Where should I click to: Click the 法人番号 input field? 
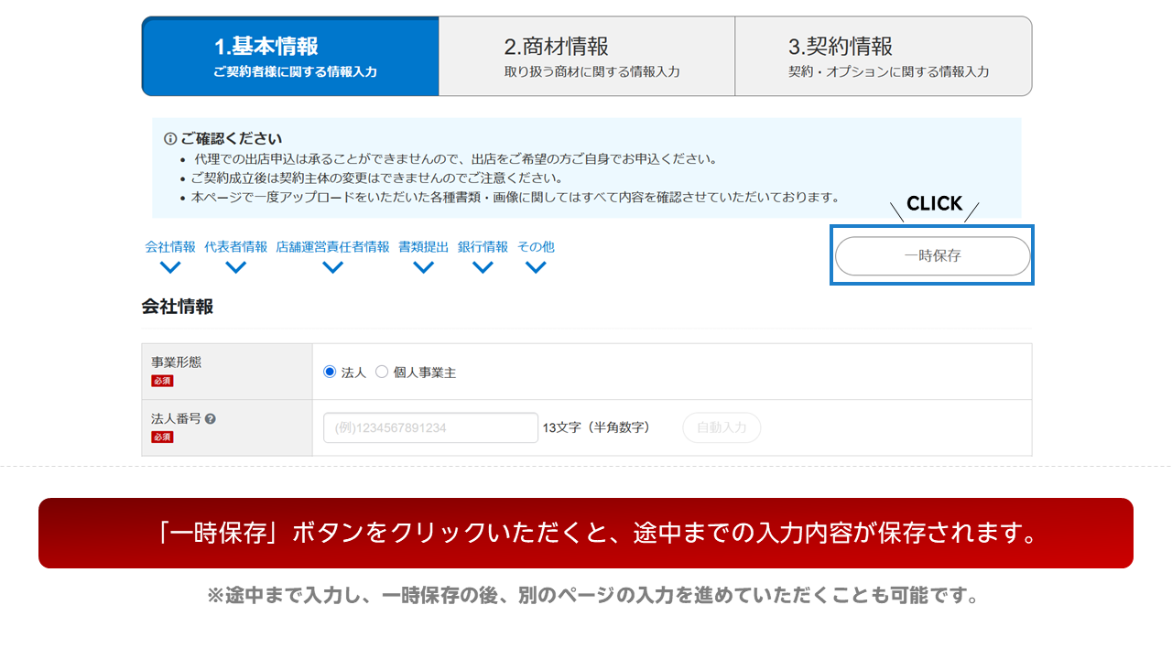[x=430, y=427]
